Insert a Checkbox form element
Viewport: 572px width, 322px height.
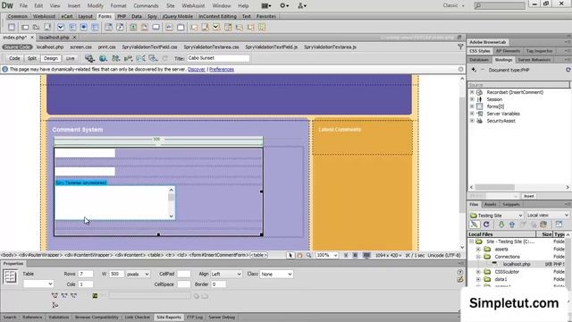coord(61,28)
